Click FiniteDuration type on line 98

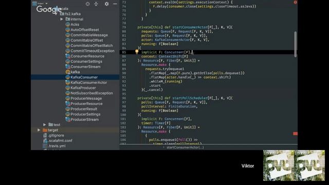[182, 106]
